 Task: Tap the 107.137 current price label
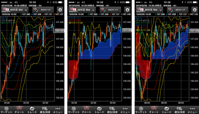(x=59, y=31)
